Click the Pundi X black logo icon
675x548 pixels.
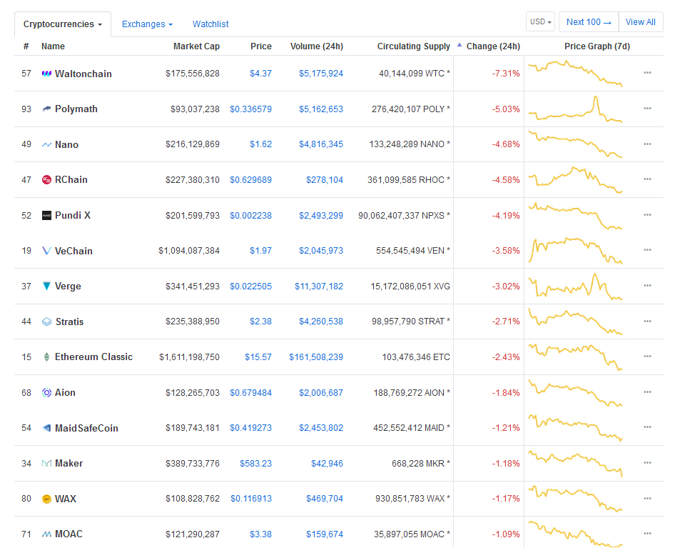coord(46,215)
